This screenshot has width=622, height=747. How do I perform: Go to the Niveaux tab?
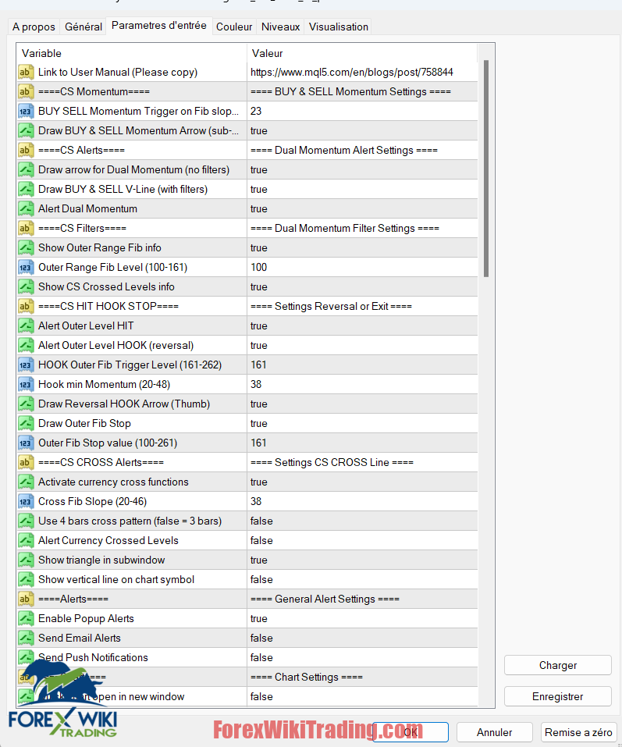tap(280, 27)
